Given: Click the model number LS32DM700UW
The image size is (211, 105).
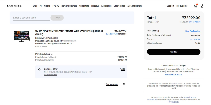Looking at the screenshot, I should tap(41, 47).
